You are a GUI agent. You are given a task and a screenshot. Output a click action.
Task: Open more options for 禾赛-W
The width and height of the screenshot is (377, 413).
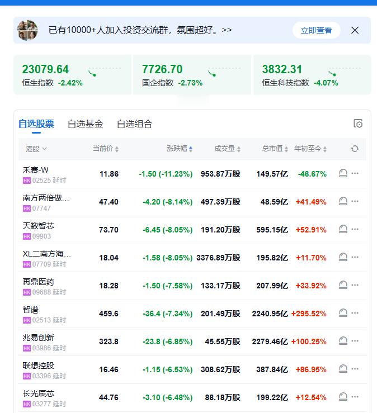point(355,173)
